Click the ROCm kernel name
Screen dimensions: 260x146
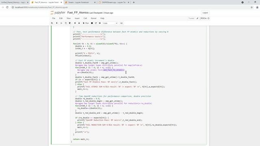point(204,18)
